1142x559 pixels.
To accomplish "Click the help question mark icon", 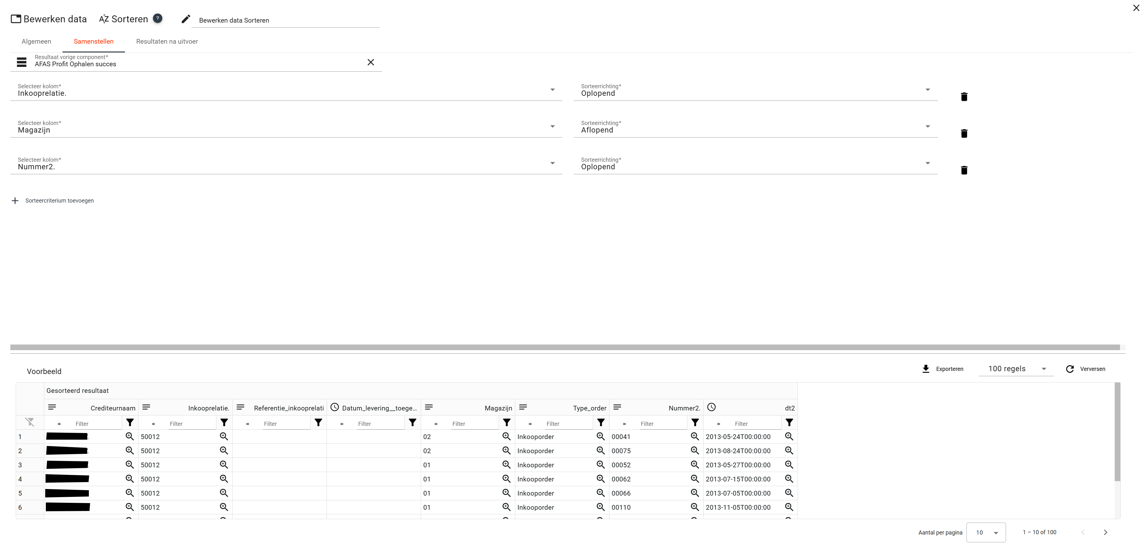I will point(157,18).
